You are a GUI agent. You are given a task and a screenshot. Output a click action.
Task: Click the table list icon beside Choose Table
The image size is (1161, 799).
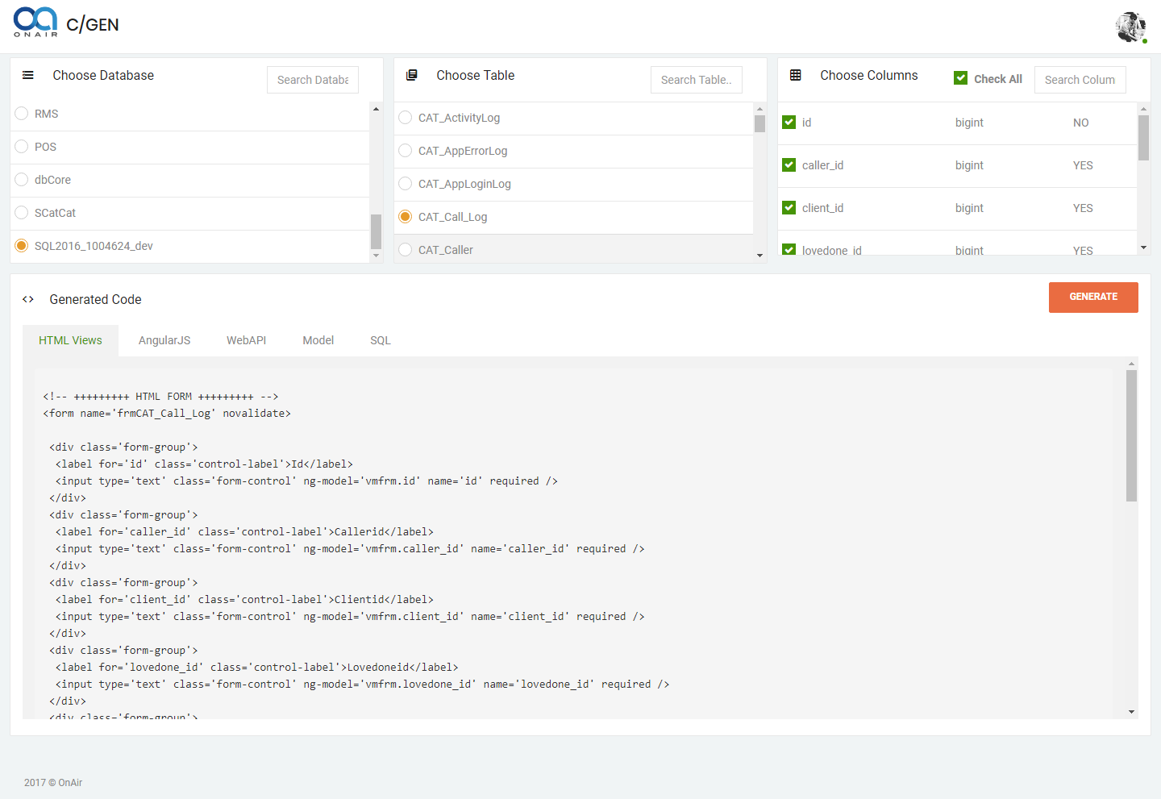click(412, 75)
